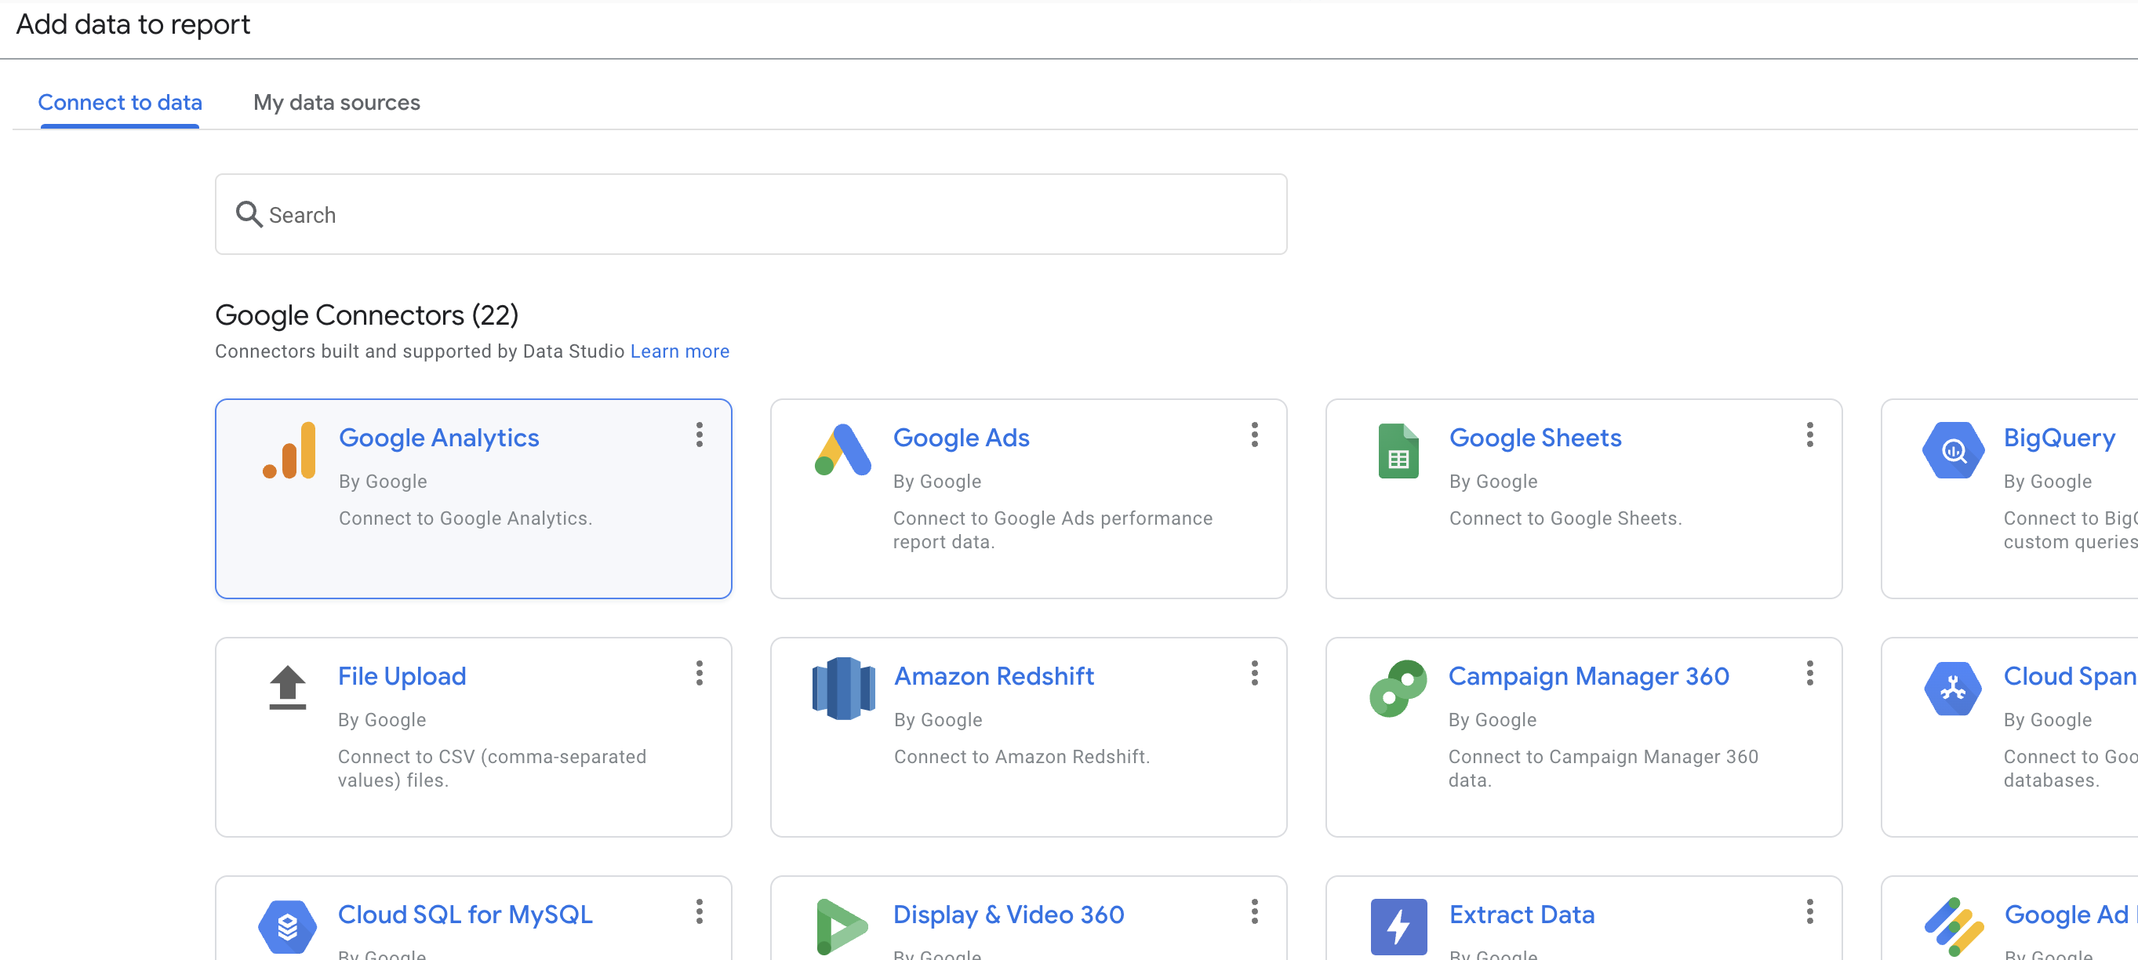The image size is (2138, 960).
Task: Open Google Ads card three-dot menu
Action: pos(1254,435)
